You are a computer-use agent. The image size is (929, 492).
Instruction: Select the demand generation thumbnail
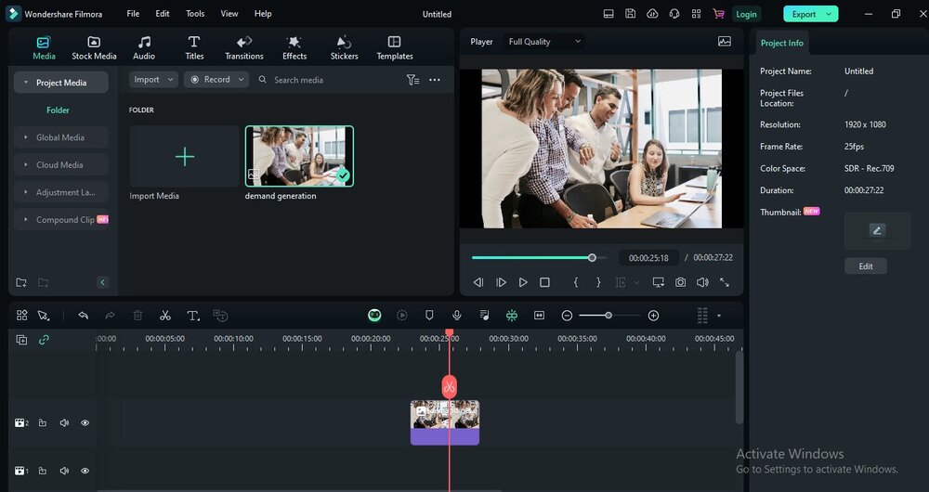click(299, 156)
